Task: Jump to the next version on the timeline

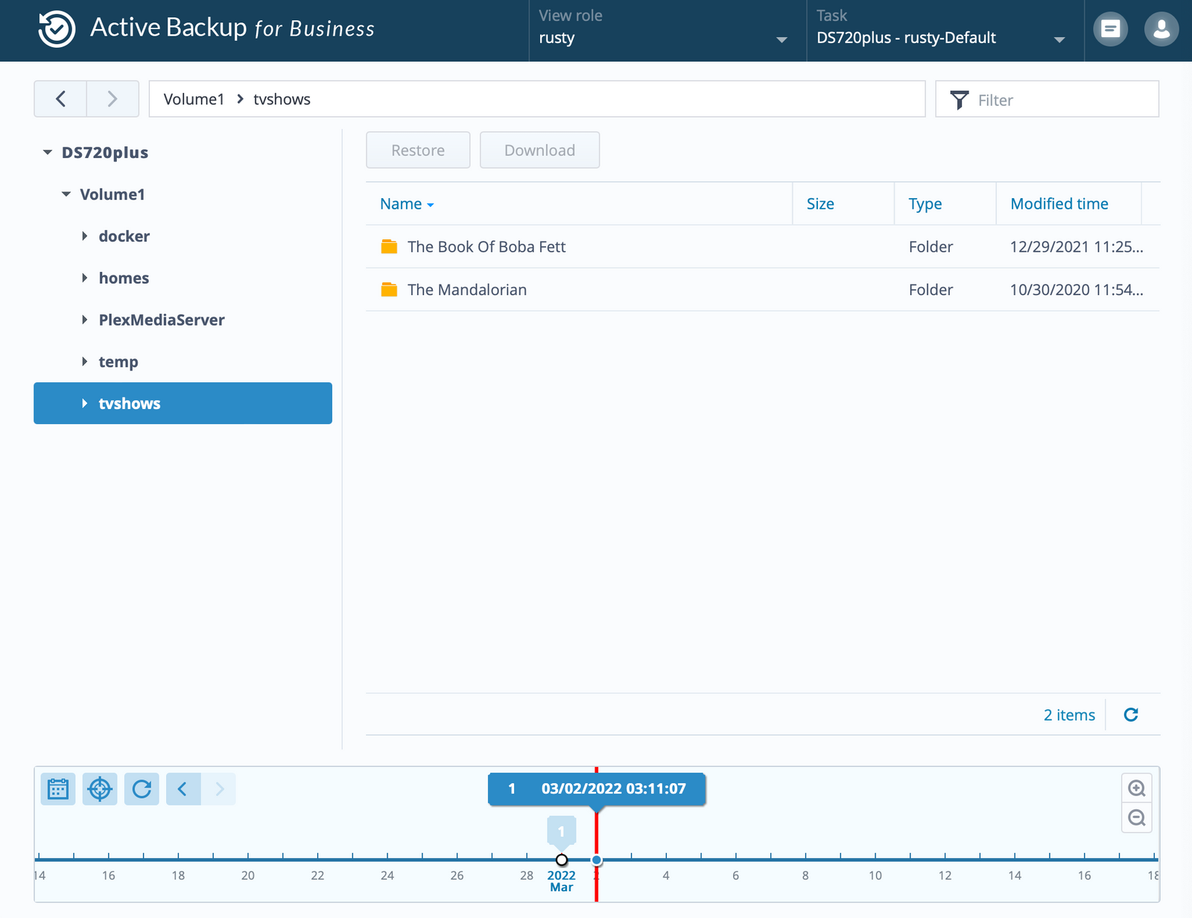Action: [x=219, y=788]
